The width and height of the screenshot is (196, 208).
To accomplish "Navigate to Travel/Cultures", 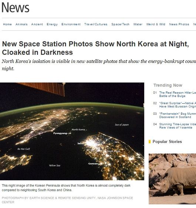I will pyautogui.click(x=96, y=24).
